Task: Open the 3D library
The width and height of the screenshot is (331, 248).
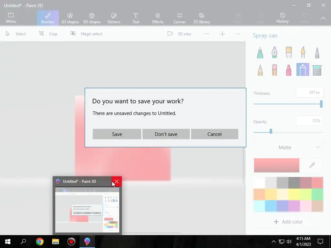Action: tap(202, 18)
